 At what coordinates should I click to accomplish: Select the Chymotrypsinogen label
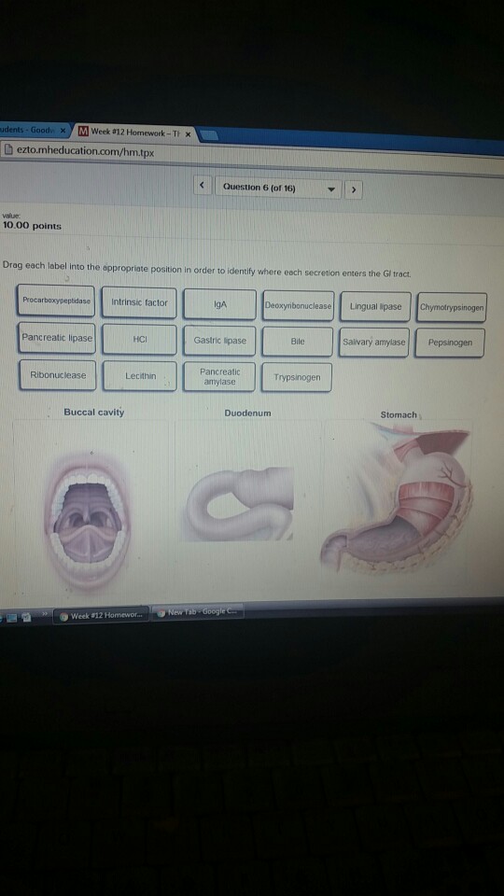(452, 307)
